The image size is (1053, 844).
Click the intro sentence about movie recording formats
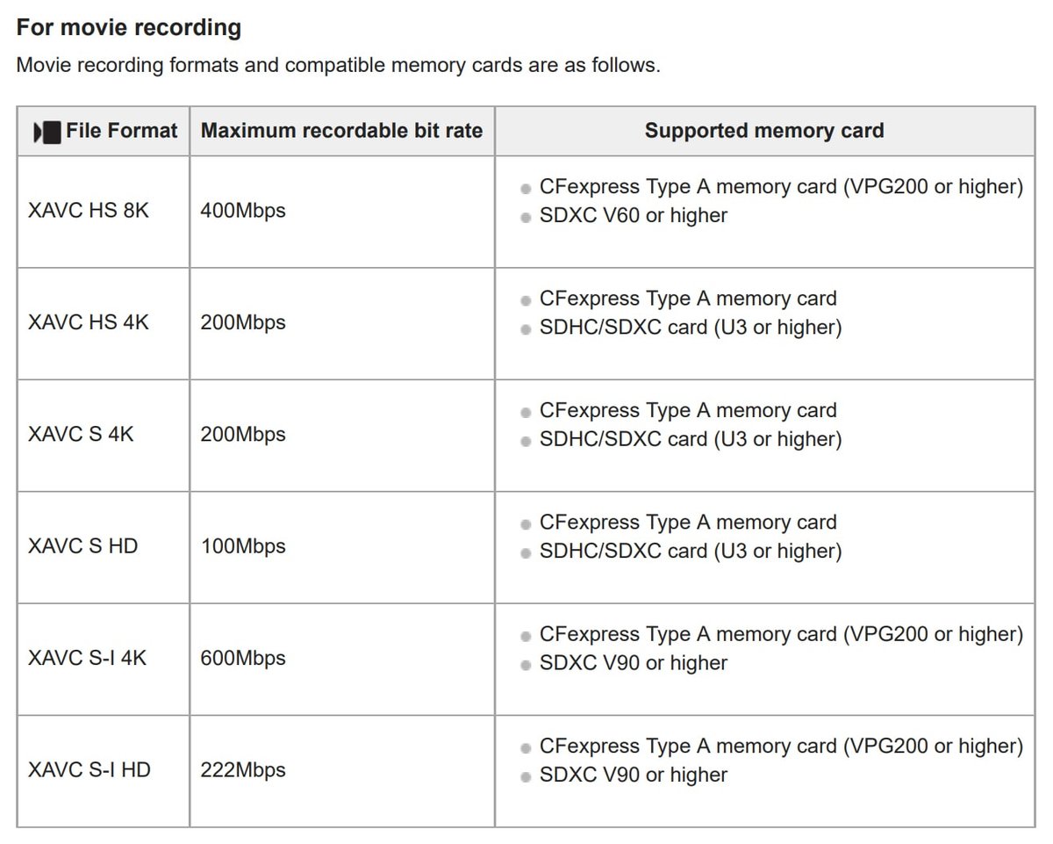point(338,65)
